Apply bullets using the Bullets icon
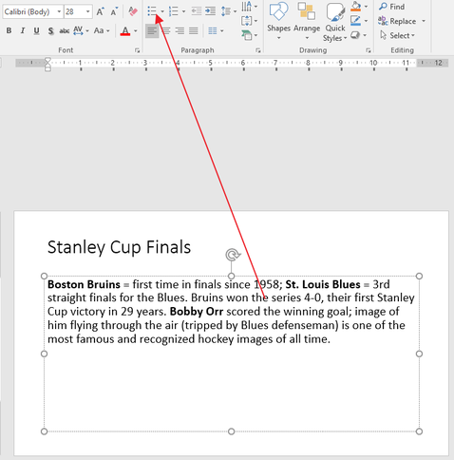The image size is (454, 460). [152, 11]
